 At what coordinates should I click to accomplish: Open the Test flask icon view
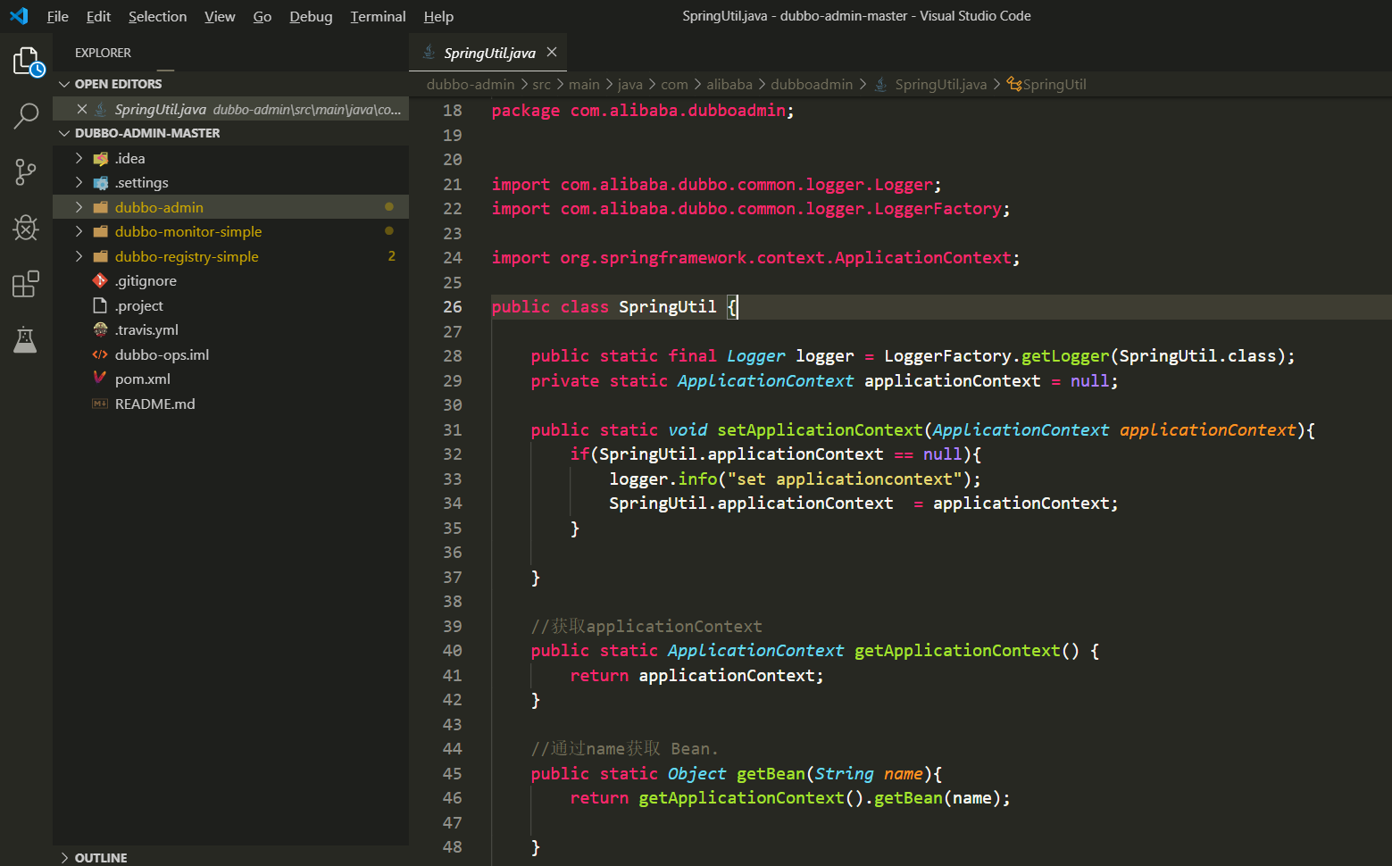[x=26, y=339]
